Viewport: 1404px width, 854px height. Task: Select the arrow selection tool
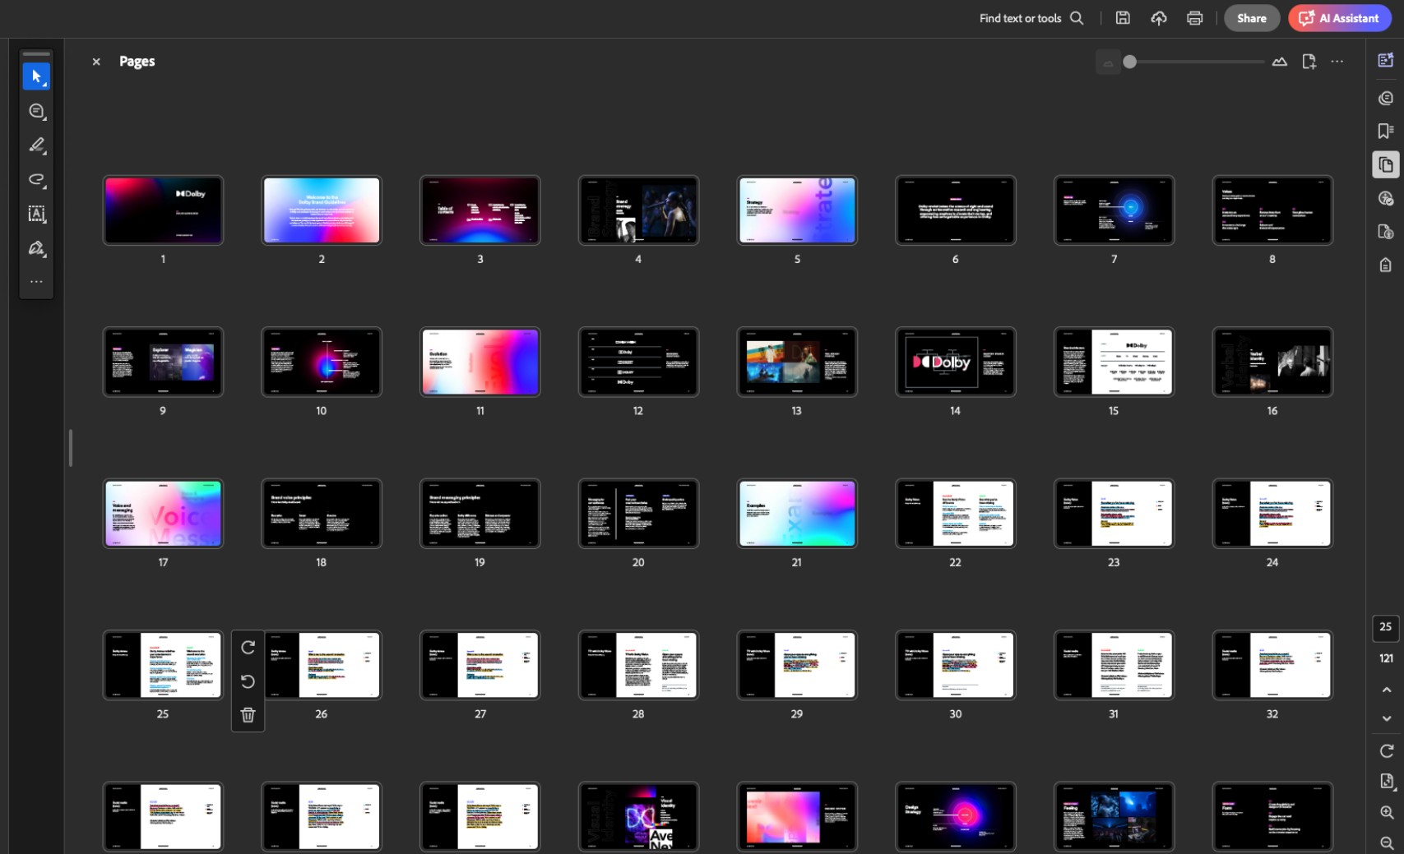tap(36, 76)
